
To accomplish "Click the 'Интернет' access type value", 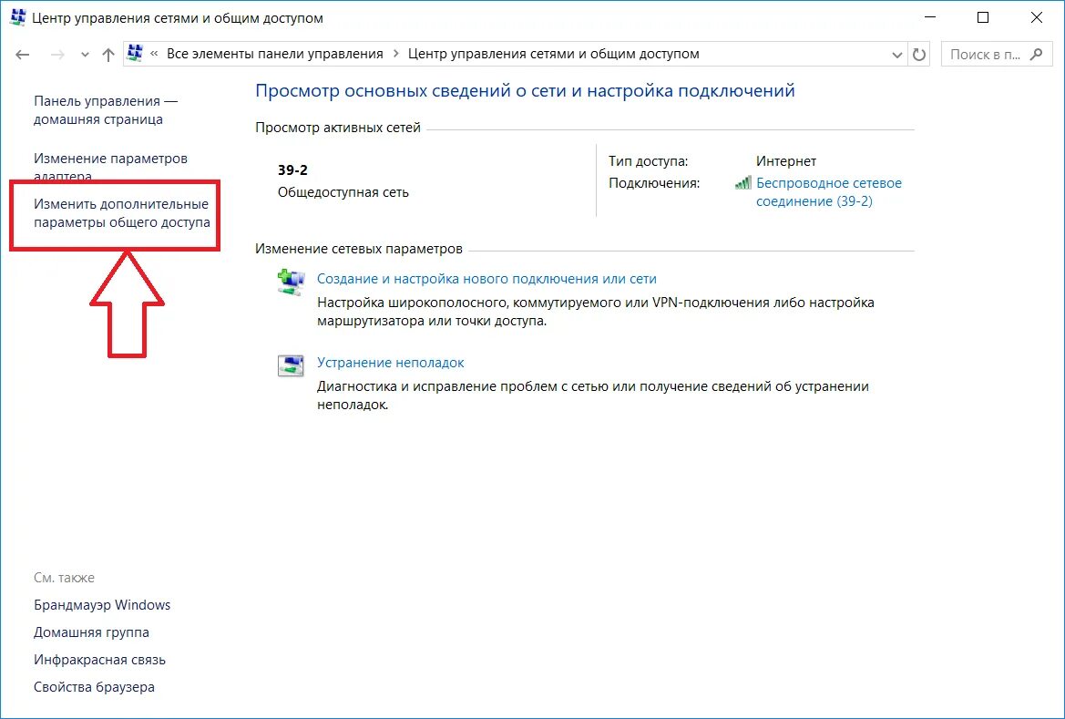I will [x=786, y=161].
